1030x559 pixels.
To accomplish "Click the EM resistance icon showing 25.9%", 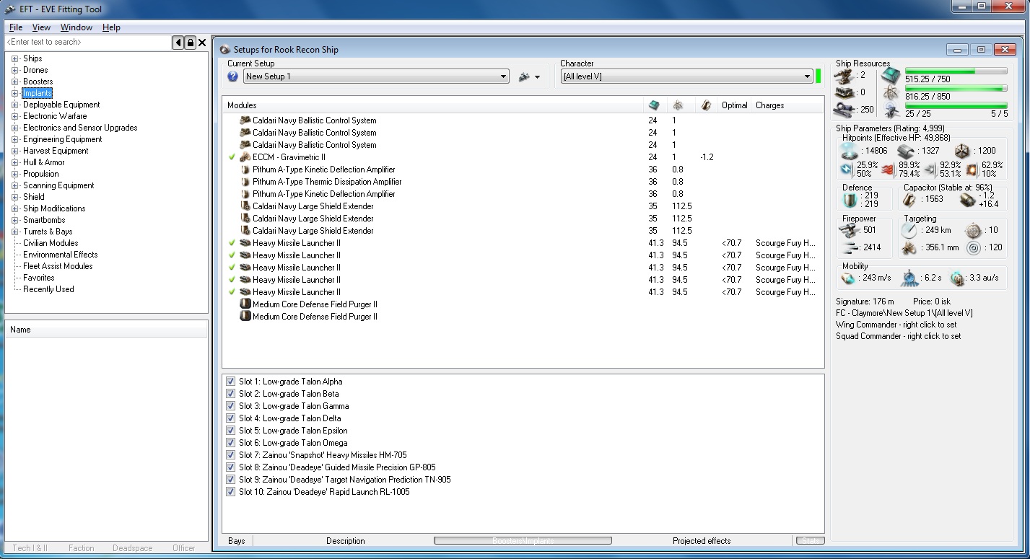I will pyautogui.click(x=848, y=170).
